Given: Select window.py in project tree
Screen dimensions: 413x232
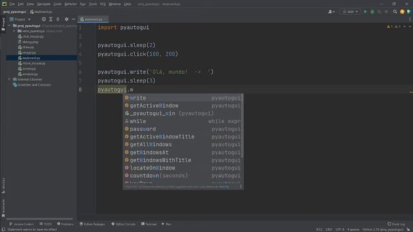Looking at the screenshot, I should coord(30,74).
